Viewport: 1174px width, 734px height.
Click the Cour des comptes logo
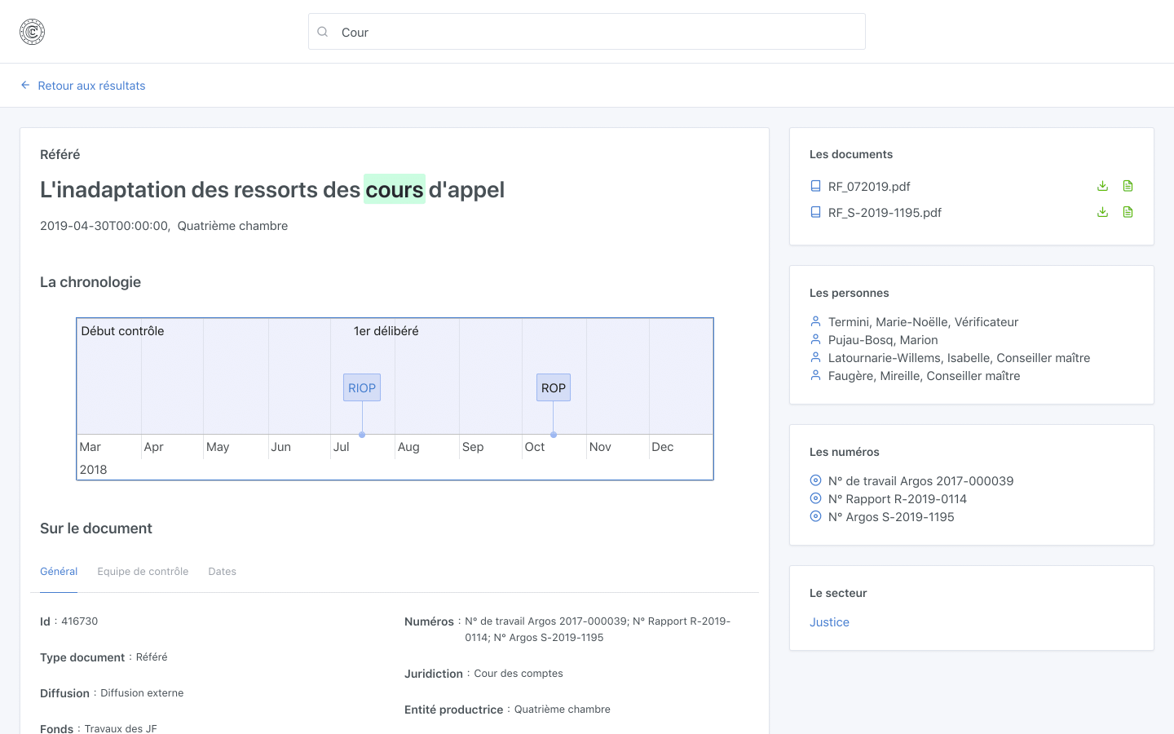[32, 32]
